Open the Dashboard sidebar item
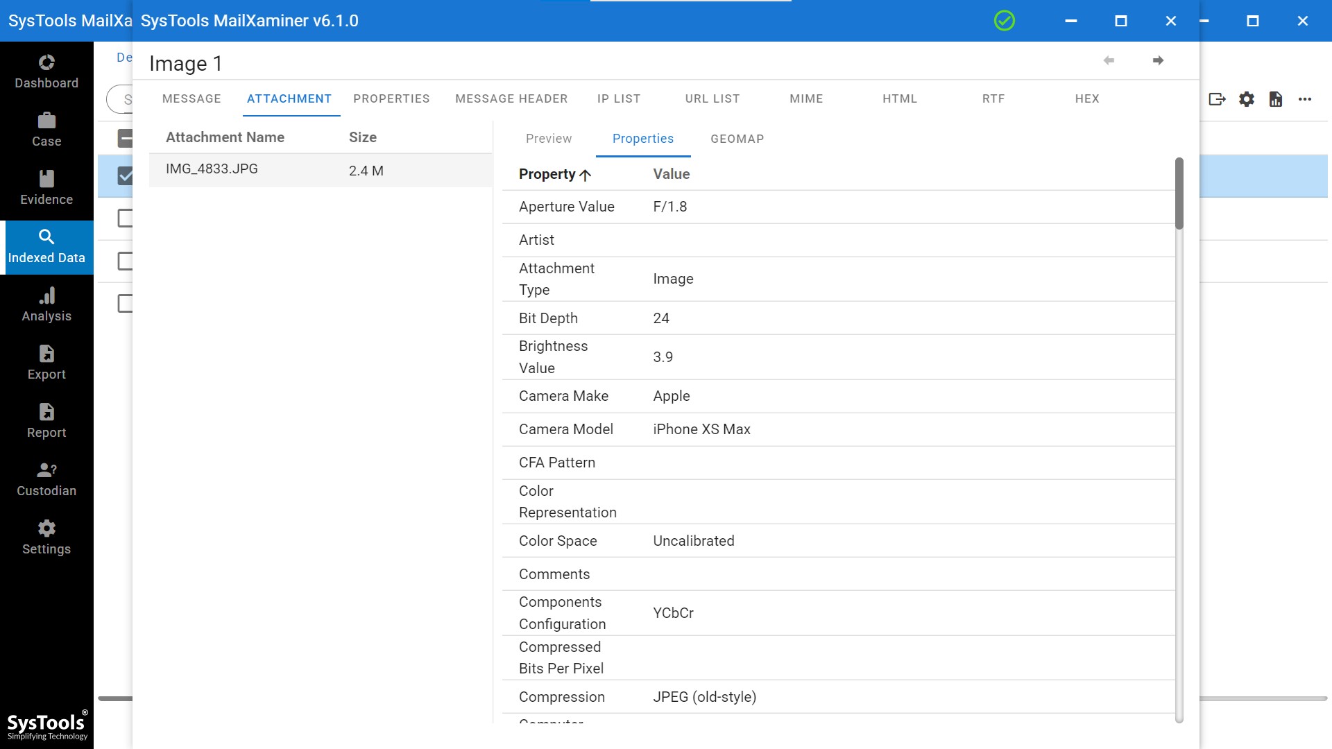Image resolution: width=1332 pixels, height=749 pixels. point(46,71)
